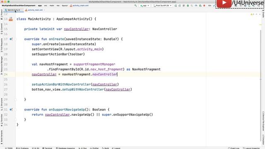Click the override gutter icon on line 17
265x149 pixels.
tap(11, 39)
